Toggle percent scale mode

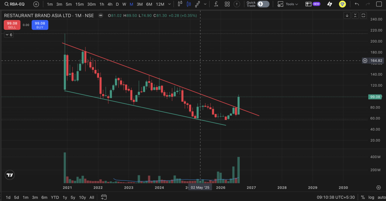pos(363,197)
